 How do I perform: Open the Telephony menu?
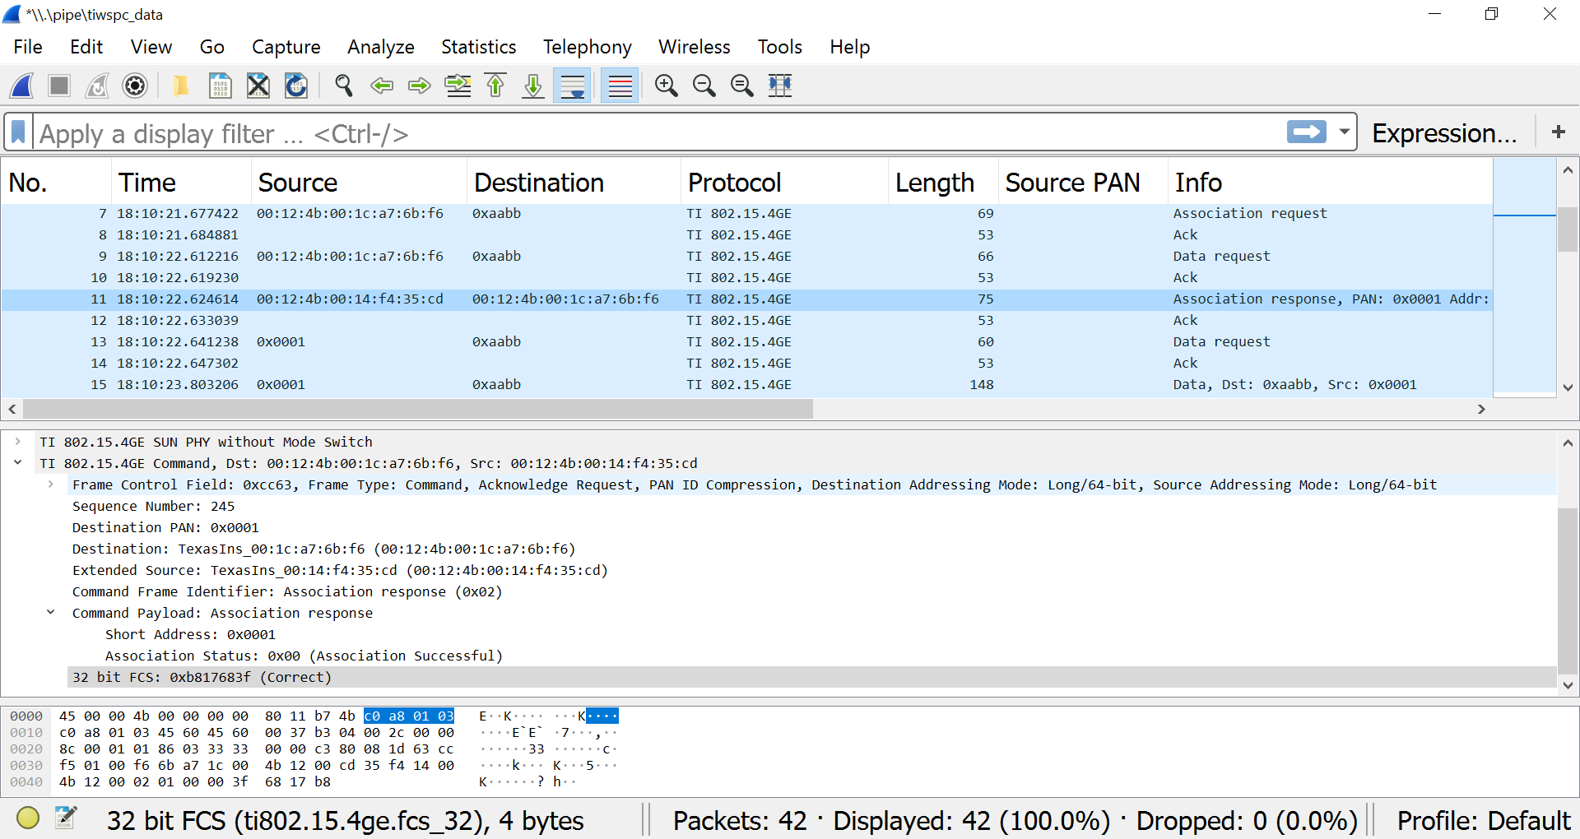[x=587, y=47]
